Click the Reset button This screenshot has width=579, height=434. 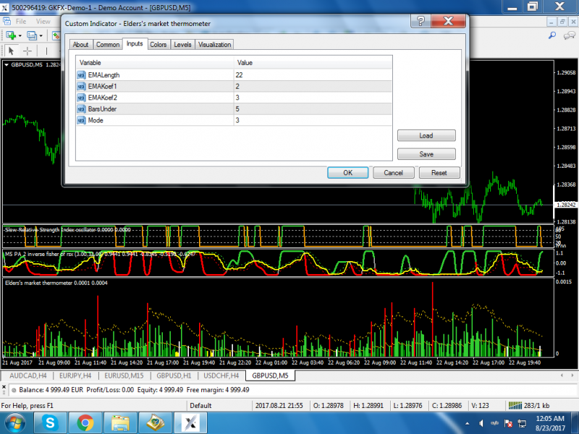(x=439, y=173)
